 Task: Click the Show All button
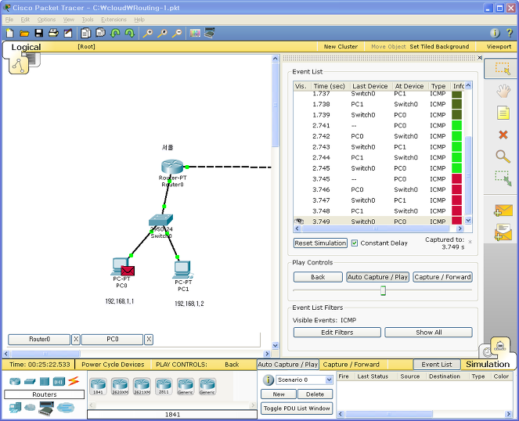(x=429, y=333)
